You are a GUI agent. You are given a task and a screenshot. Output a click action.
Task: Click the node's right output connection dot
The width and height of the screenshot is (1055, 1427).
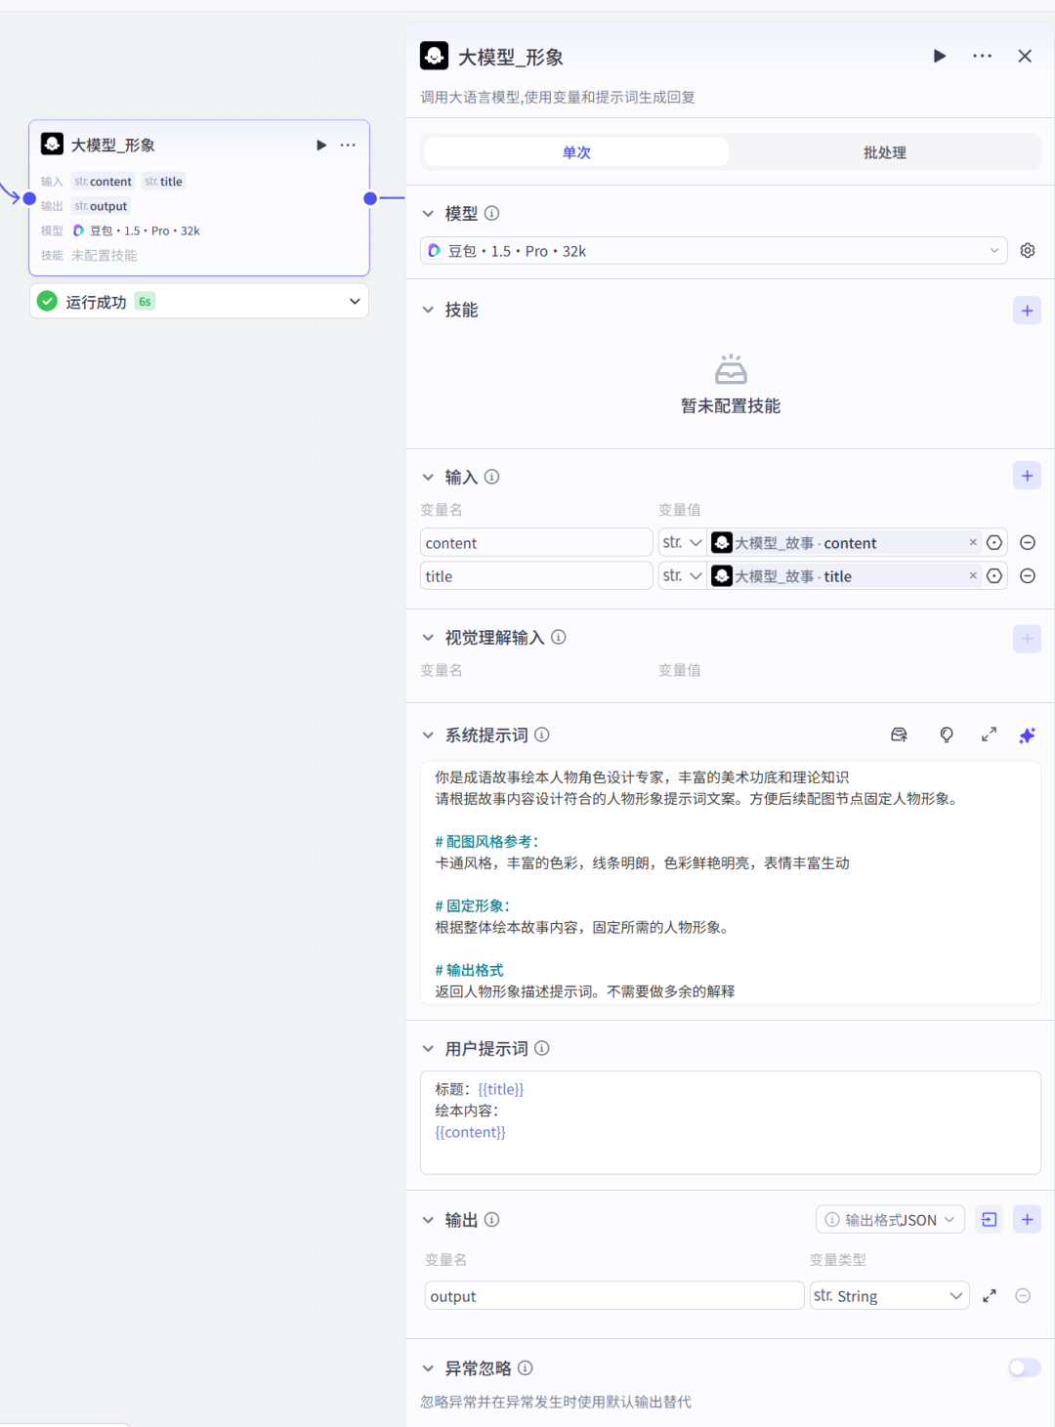click(x=370, y=198)
